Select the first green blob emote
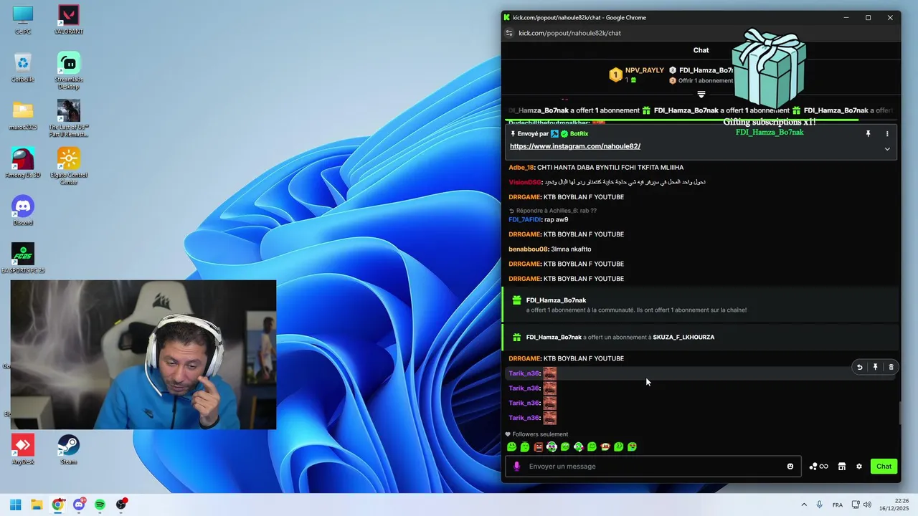 [x=511, y=447]
